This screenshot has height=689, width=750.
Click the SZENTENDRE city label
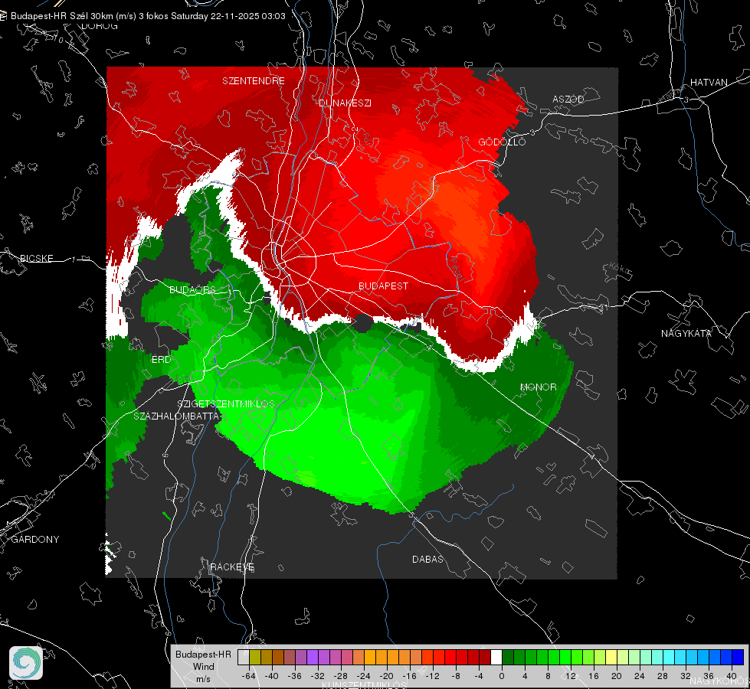click(x=254, y=81)
